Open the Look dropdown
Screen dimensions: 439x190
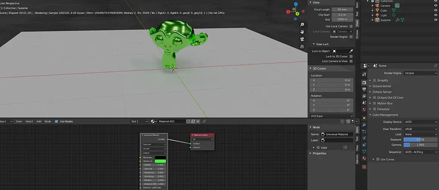pyautogui.click(x=420, y=134)
